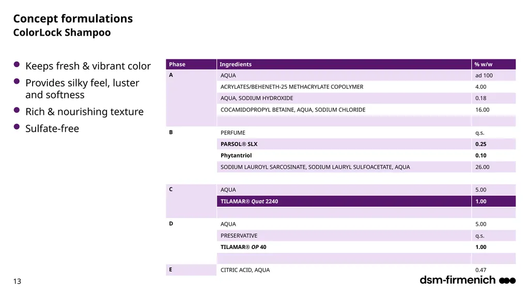529x297 pixels.
Task: Click the dsm-firmenich logo
Action: (x=468, y=280)
